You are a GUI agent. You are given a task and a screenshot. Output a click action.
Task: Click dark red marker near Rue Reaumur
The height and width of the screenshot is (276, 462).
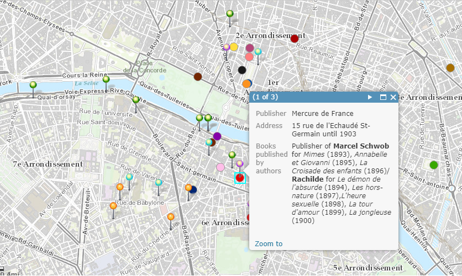pyautogui.click(x=295, y=39)
